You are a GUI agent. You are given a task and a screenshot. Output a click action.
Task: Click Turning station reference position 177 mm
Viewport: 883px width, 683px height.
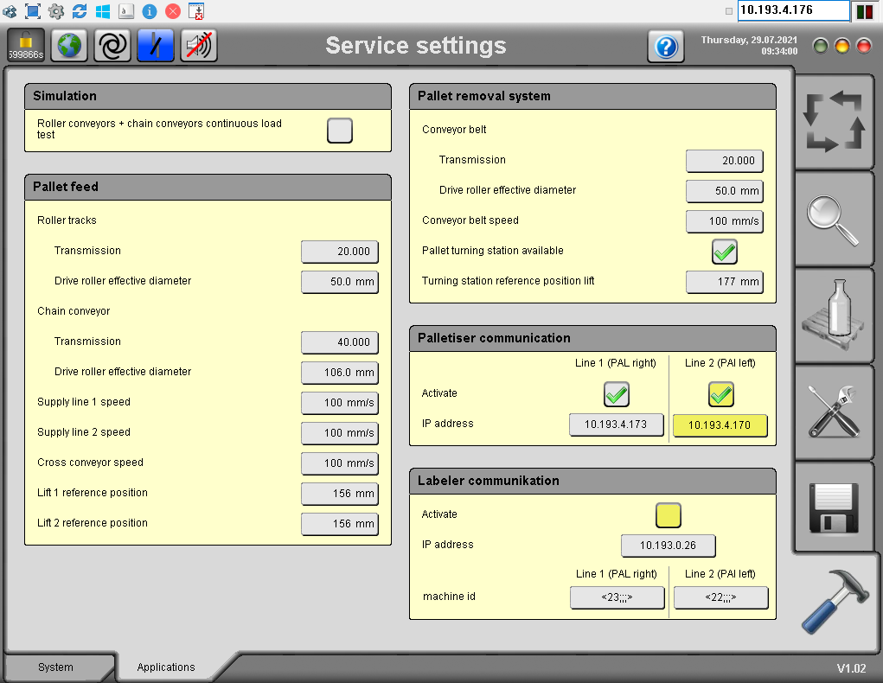[724, 282]
